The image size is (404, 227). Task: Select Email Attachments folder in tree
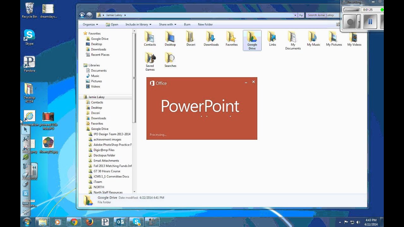(106, 160)
